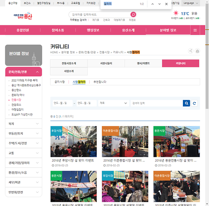The image size is (209, 206).
Task: Open 문화재/역사 sidebar item
Action: [x=18, y=95]
